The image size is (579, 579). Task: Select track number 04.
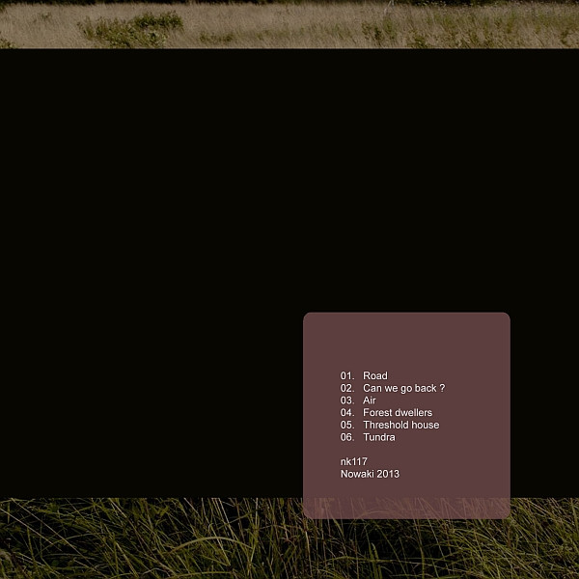[347, 413]
